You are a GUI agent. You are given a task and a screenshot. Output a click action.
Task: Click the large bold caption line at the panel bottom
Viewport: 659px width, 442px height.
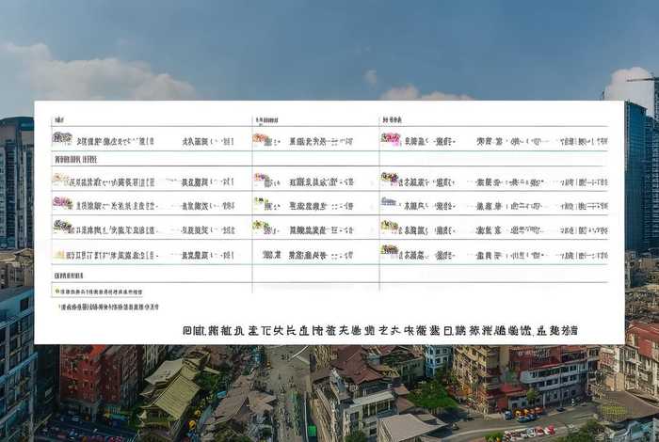380,330
